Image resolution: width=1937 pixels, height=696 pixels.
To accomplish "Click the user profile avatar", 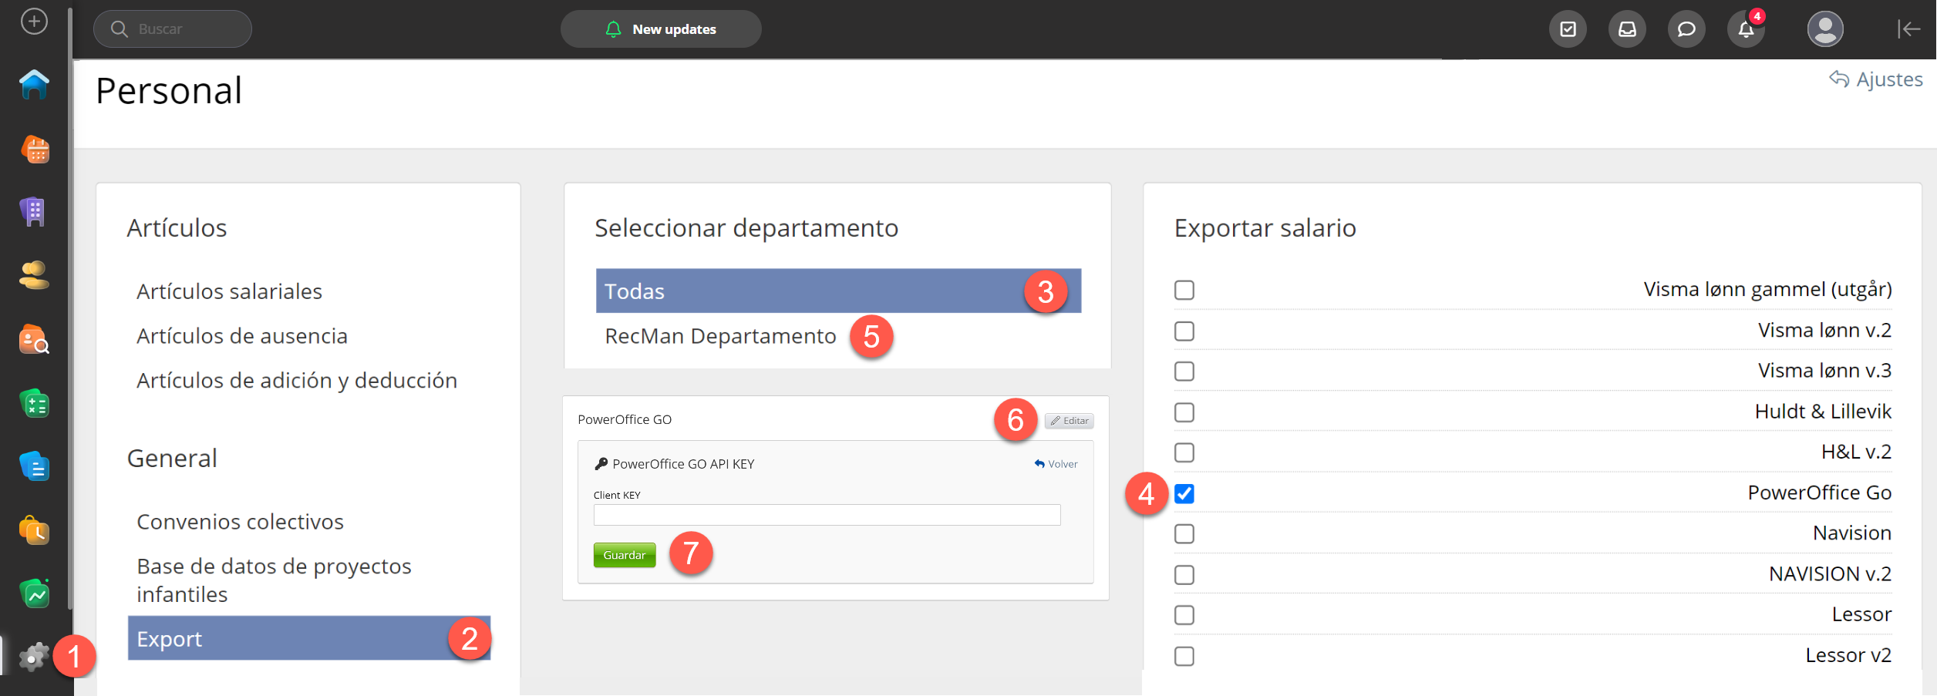I will [x=1824, y=29].
